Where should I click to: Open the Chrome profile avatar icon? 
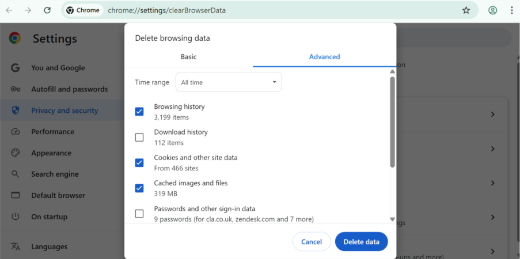pos(493,10)
